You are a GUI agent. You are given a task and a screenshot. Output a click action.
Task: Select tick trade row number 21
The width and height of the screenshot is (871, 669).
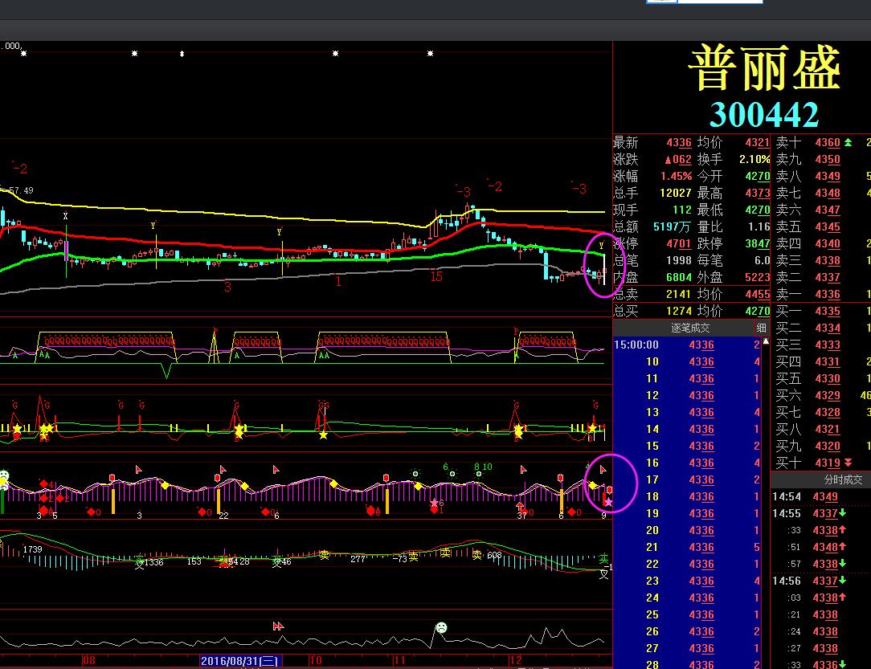(x=687, y=548)
